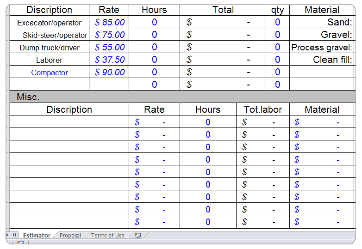Switch to the Estimator sheet tab
This screenshot has height=249, width=362.
(x=37, y=236)
